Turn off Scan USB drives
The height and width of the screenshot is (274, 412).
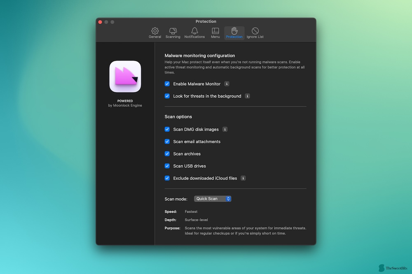pos(167,166)
